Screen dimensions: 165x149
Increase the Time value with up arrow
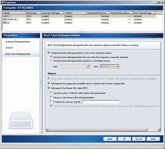pyautogui.click(x=118, y=65)
